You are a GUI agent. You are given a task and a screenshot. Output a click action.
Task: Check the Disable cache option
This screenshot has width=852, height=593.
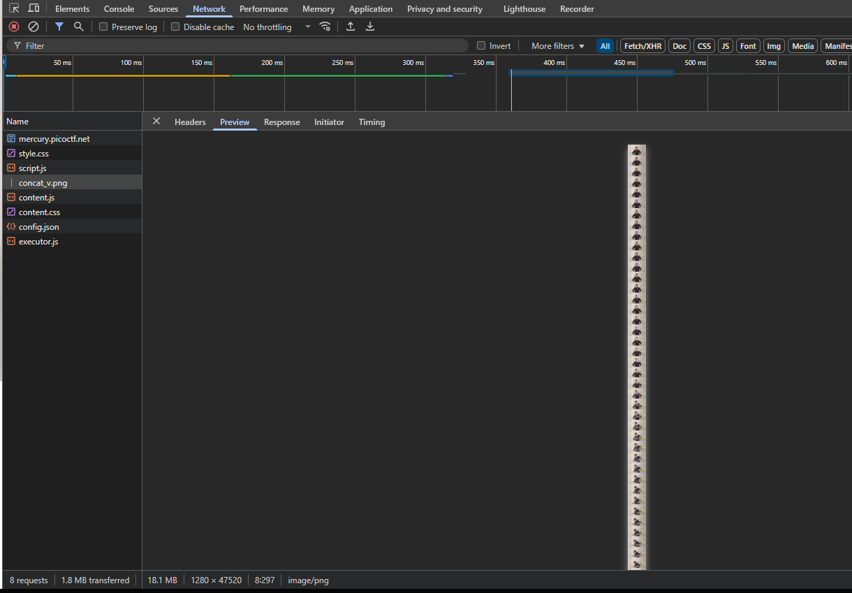coord(175,27)
